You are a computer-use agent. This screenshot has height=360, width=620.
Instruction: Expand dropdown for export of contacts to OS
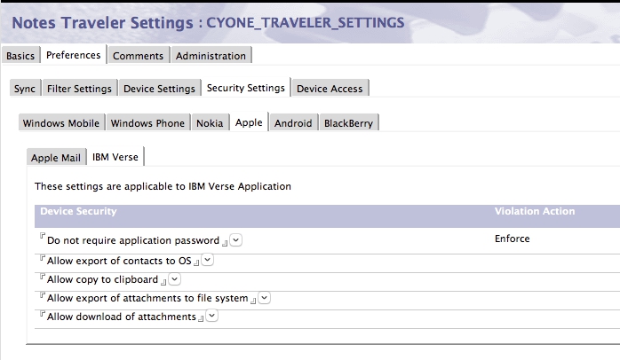click(x=207, y=260)
